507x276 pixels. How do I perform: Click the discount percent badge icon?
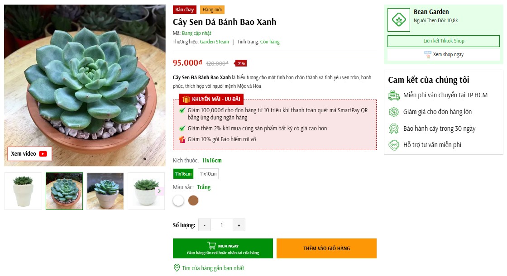394,112
